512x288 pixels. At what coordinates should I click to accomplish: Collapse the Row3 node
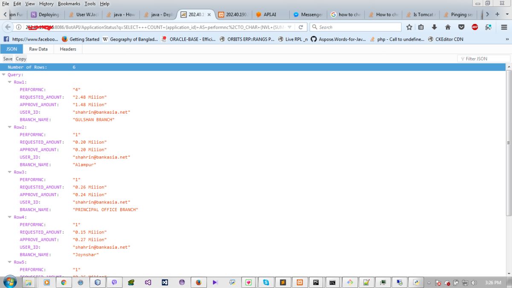click(10, 172)
